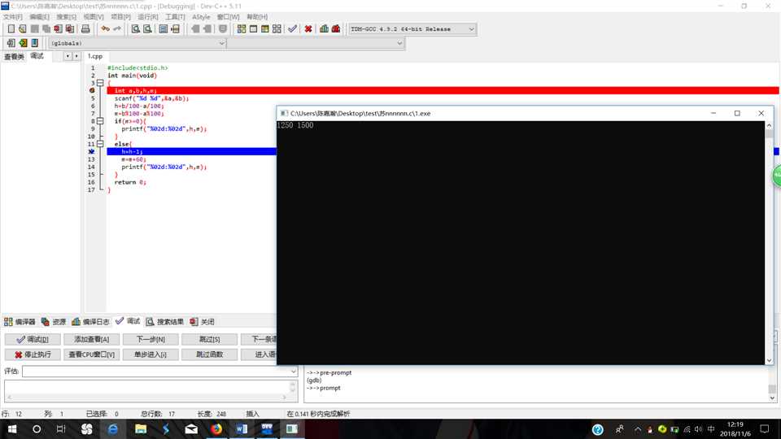781x439 pixels.
Task: Open File Explorer from the taskbar
Action: pos(141,428)
